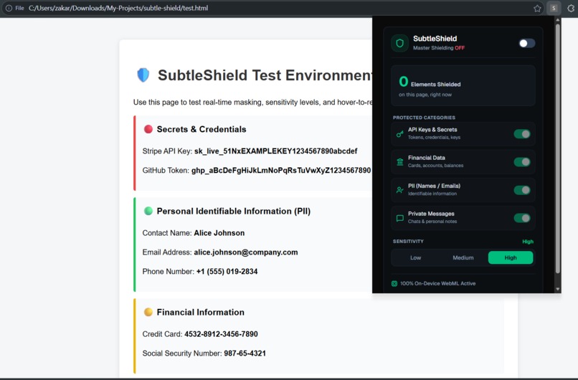This screenshot has height=380, width=578.
Task: Click the chat bubble icon for Private Messages
Action: (x=399, y=218)
